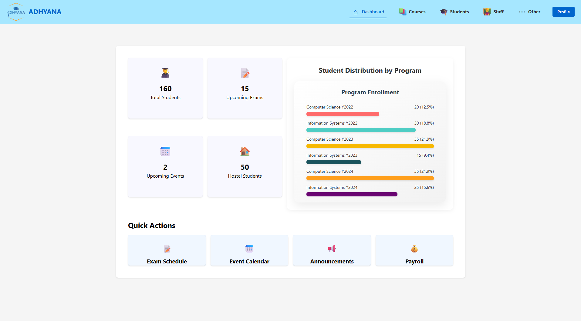Click the Hostel Students label
The height and width of the screenshot is (321, 581).
(245, 176)
